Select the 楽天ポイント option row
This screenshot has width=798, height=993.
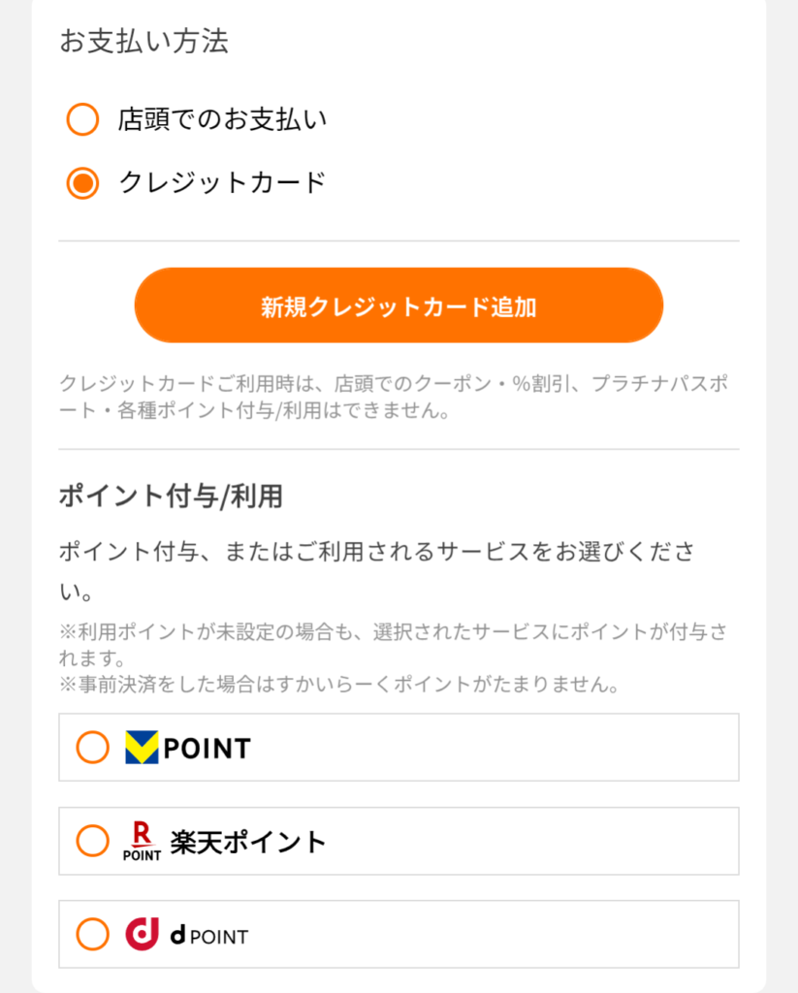pyautogui.click(x=399, y=841)
